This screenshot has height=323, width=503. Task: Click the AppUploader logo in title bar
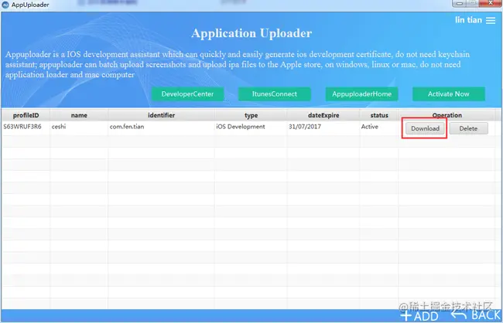5,5
